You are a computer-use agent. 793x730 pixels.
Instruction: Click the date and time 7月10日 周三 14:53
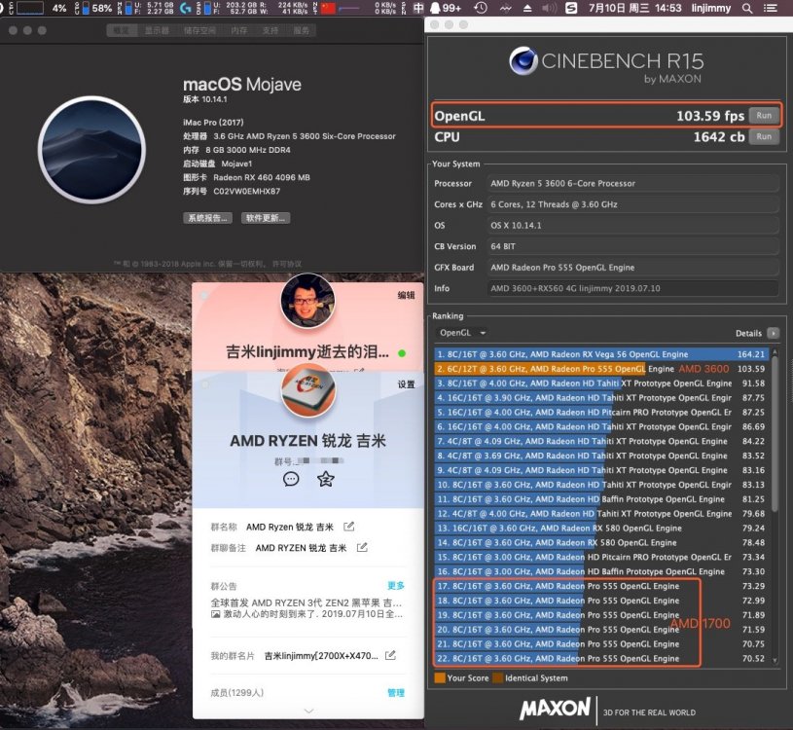coord(634,8)
